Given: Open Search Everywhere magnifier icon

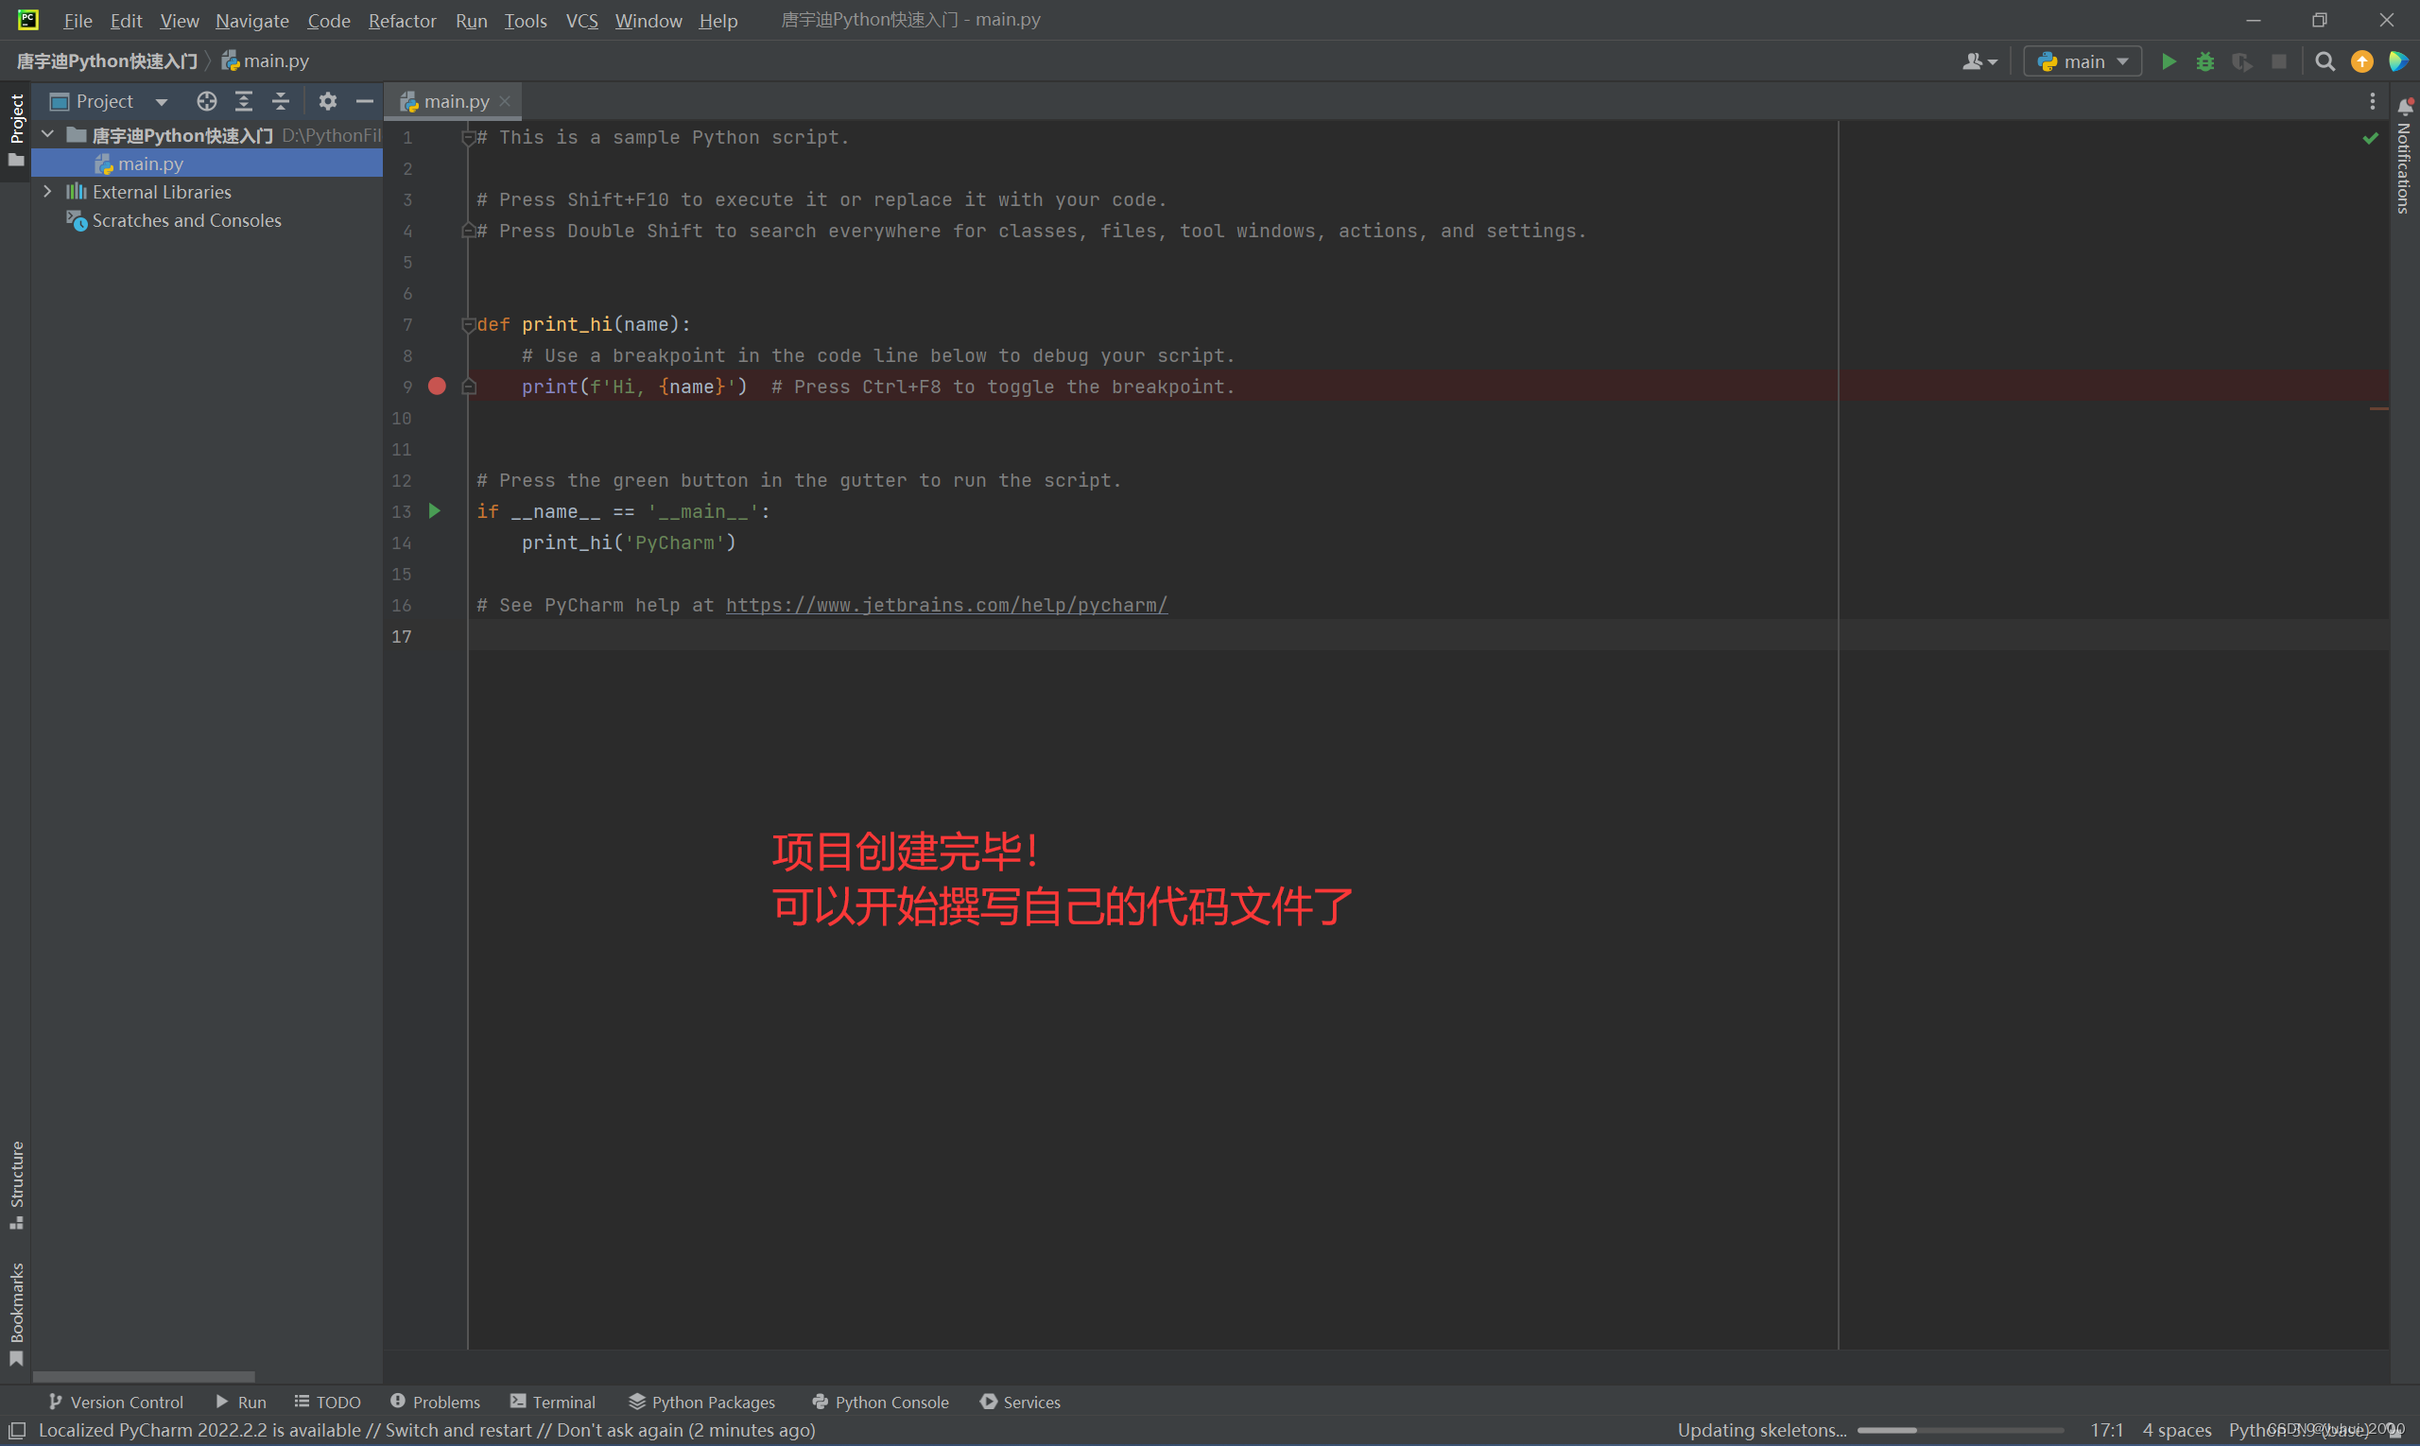Looking at the screenshot, I should click(x=2325, y=61).
